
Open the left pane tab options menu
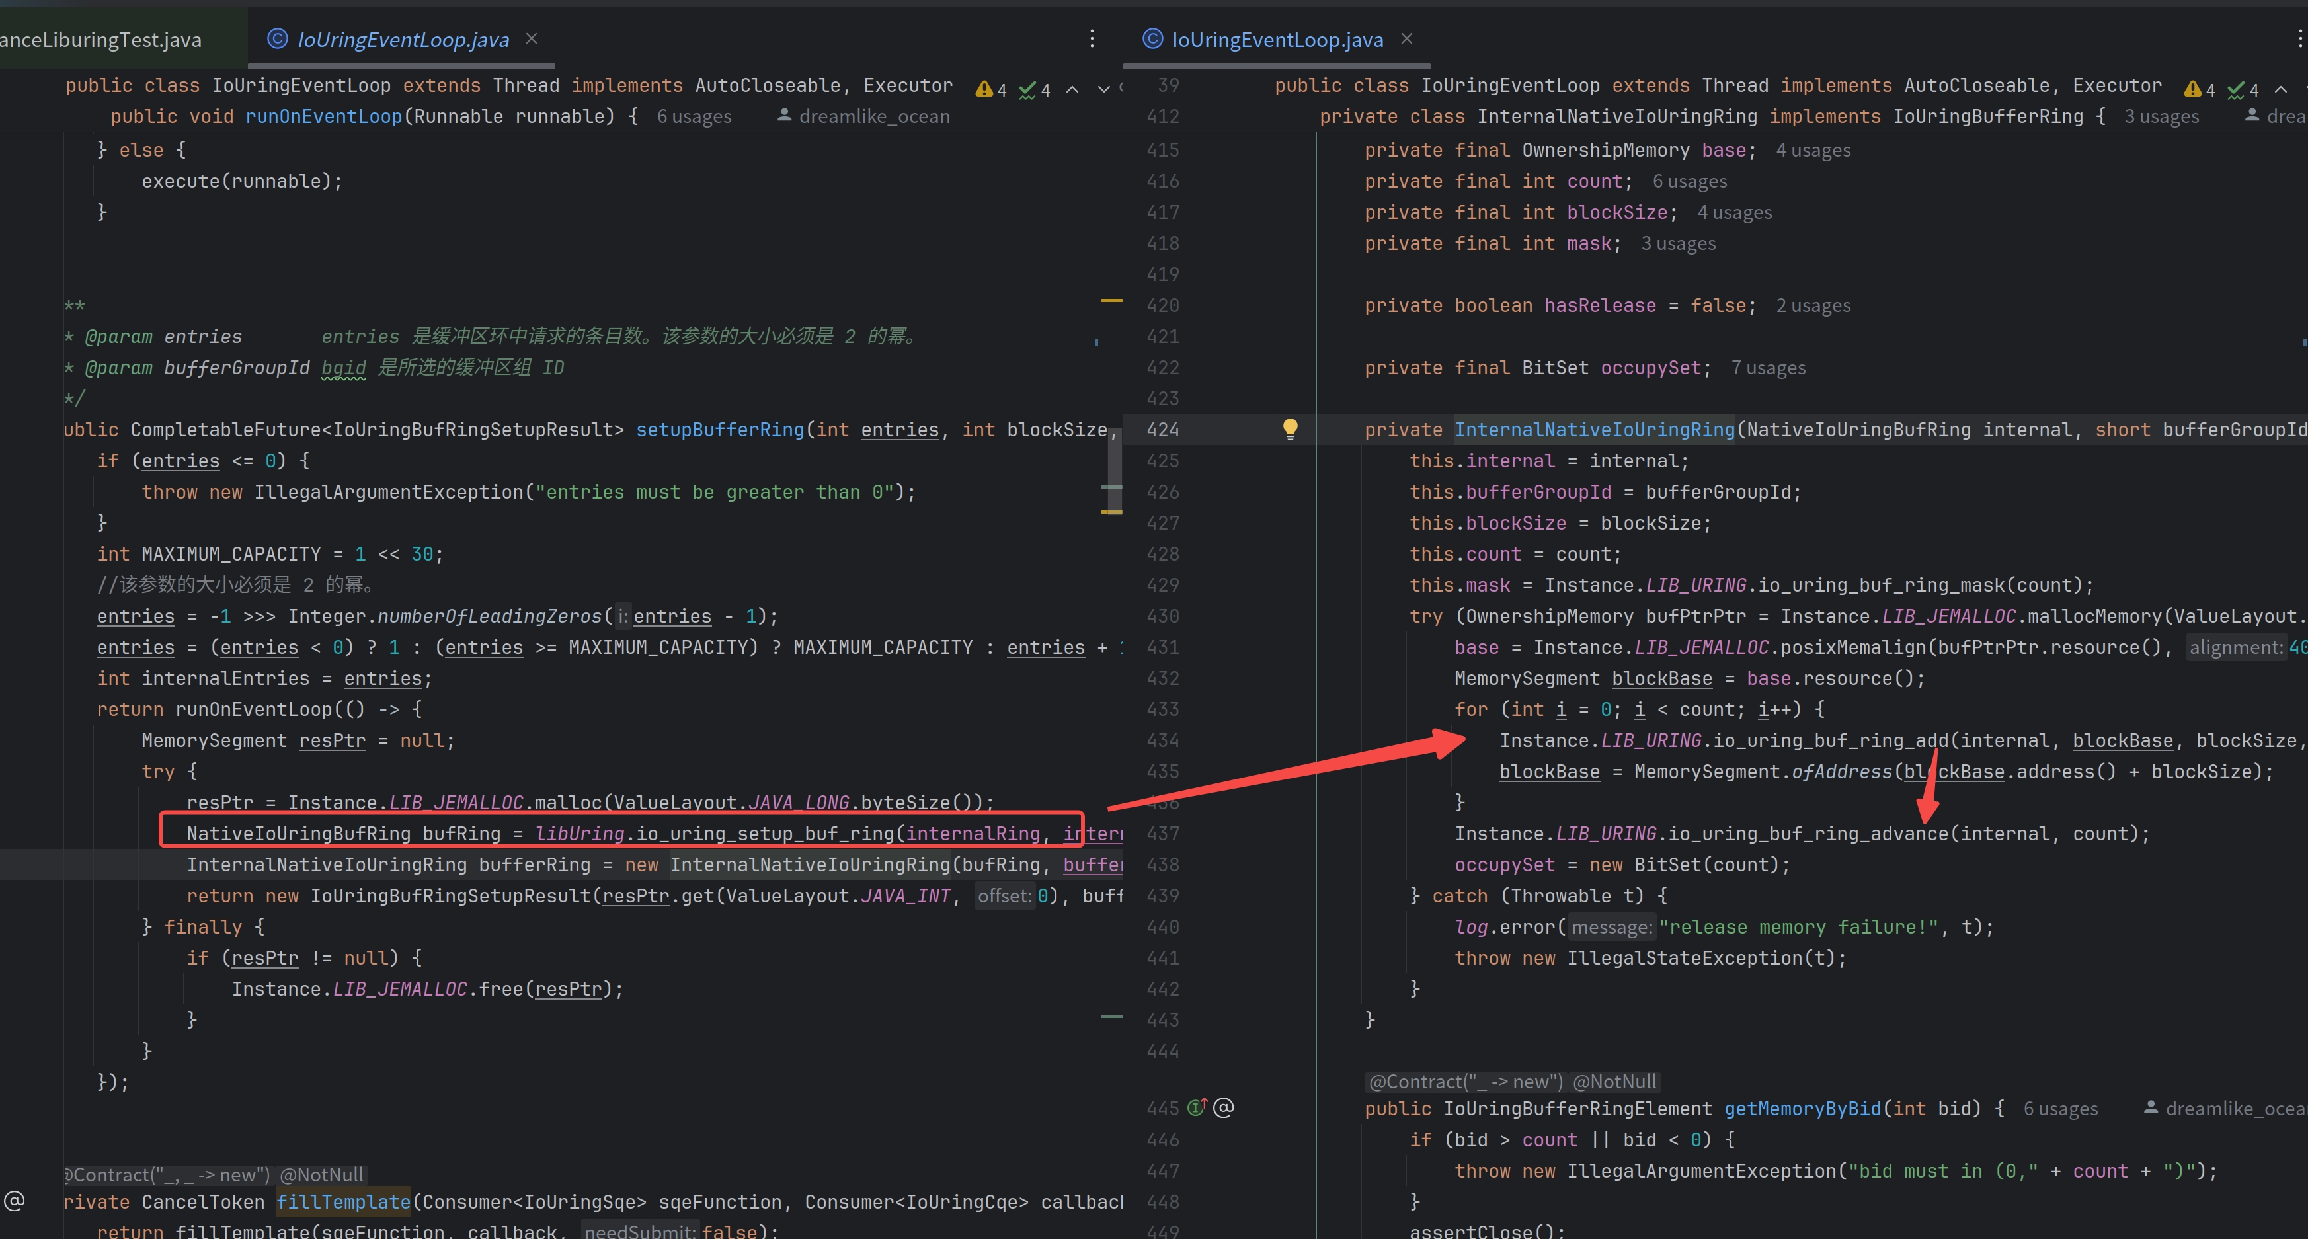click(x=1092, y=38)
